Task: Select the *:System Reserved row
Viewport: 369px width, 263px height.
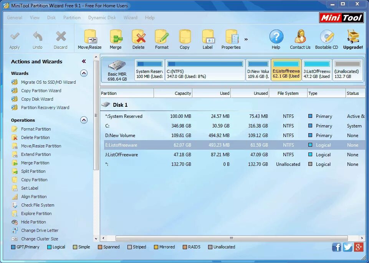Action: 234,116
